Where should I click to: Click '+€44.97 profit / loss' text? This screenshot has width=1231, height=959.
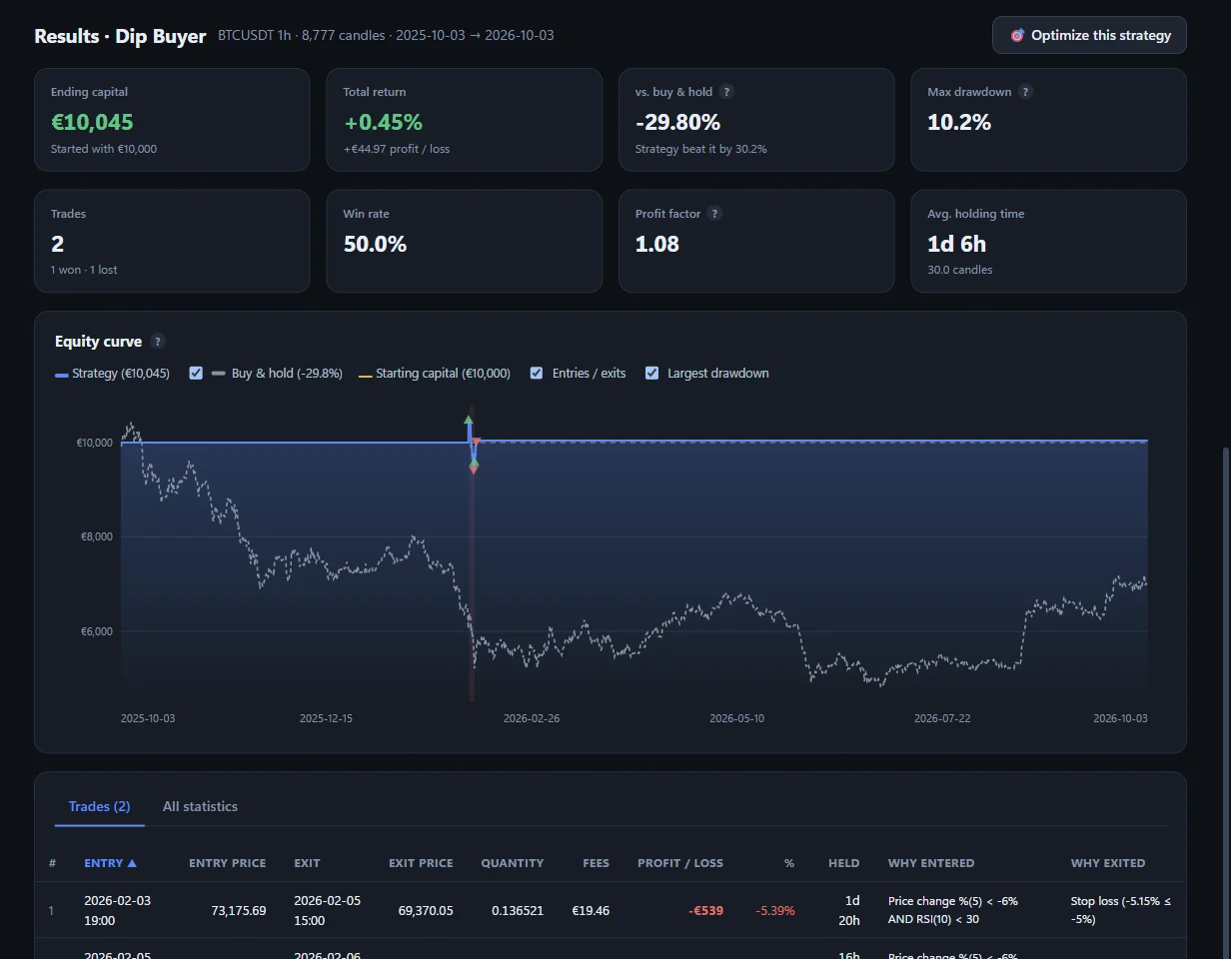(397, 149)
